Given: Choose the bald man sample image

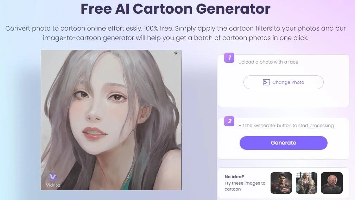Looking at the screenshot, I should (332, 183).
